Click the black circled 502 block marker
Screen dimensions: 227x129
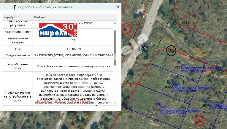pyautogui.click(x=171, y=50)
